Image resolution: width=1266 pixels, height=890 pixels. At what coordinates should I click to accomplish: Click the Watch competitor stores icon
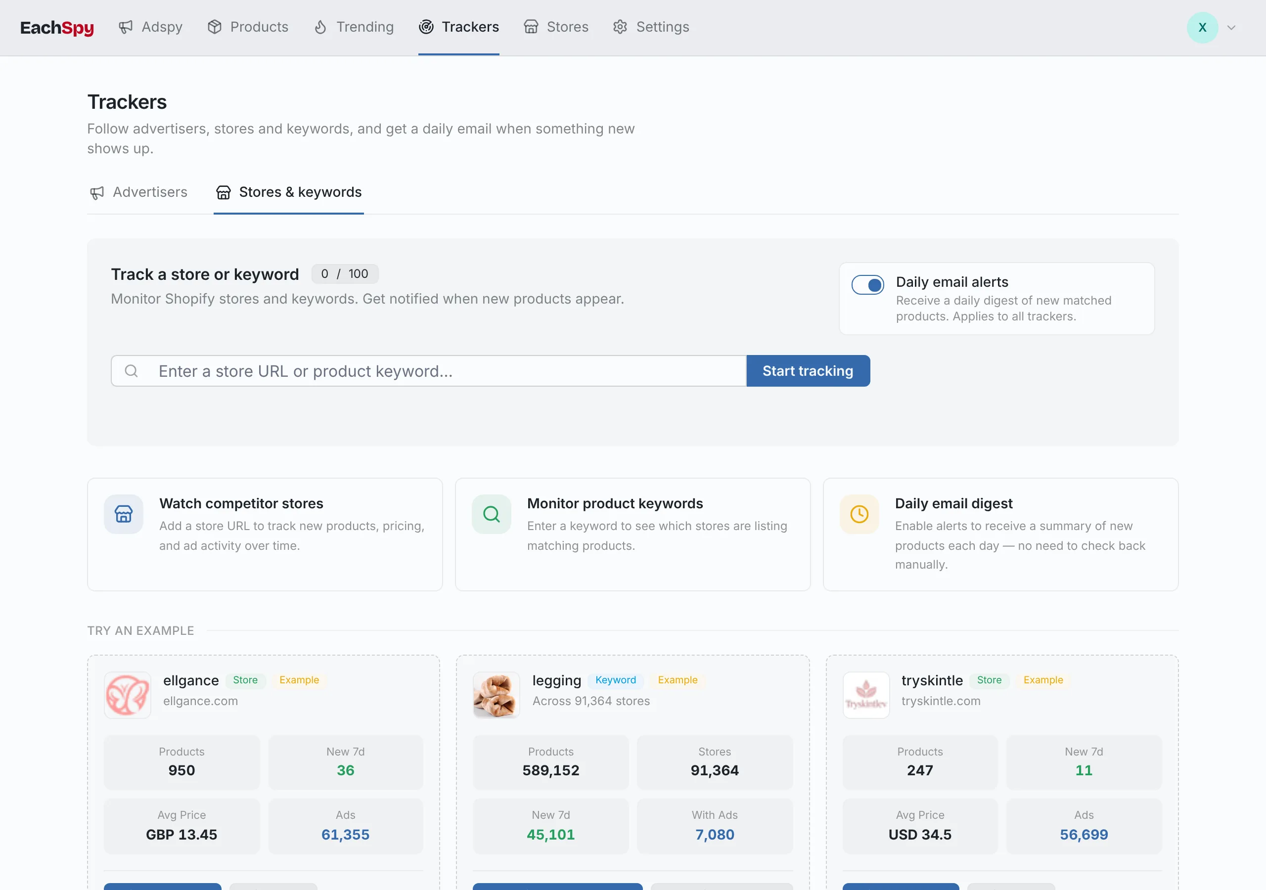coord(124,514)
